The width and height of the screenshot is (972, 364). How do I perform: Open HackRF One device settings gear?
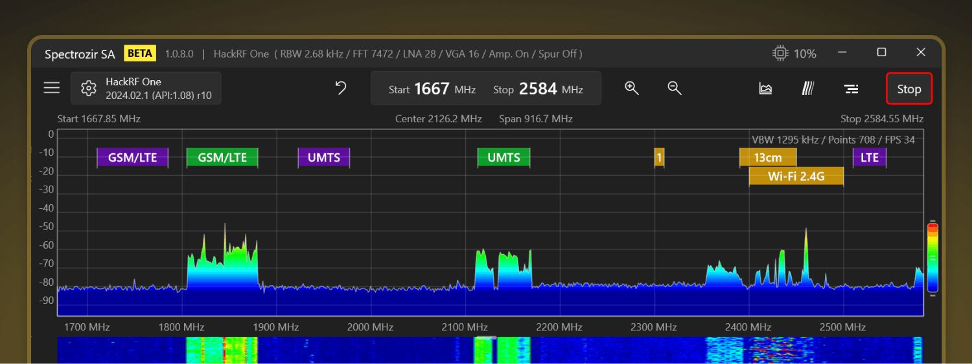pos(89,89)
